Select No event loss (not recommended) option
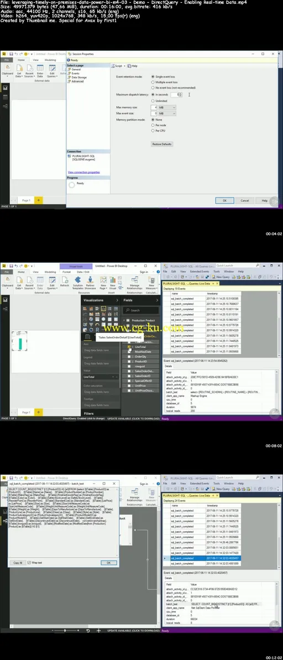283x660 pixels. 153,87
